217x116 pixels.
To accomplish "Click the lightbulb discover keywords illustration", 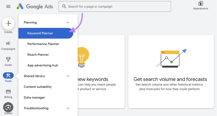I will (x=83, y=57).
